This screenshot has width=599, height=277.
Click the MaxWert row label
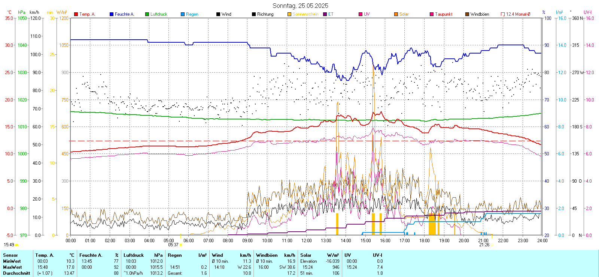12,267
